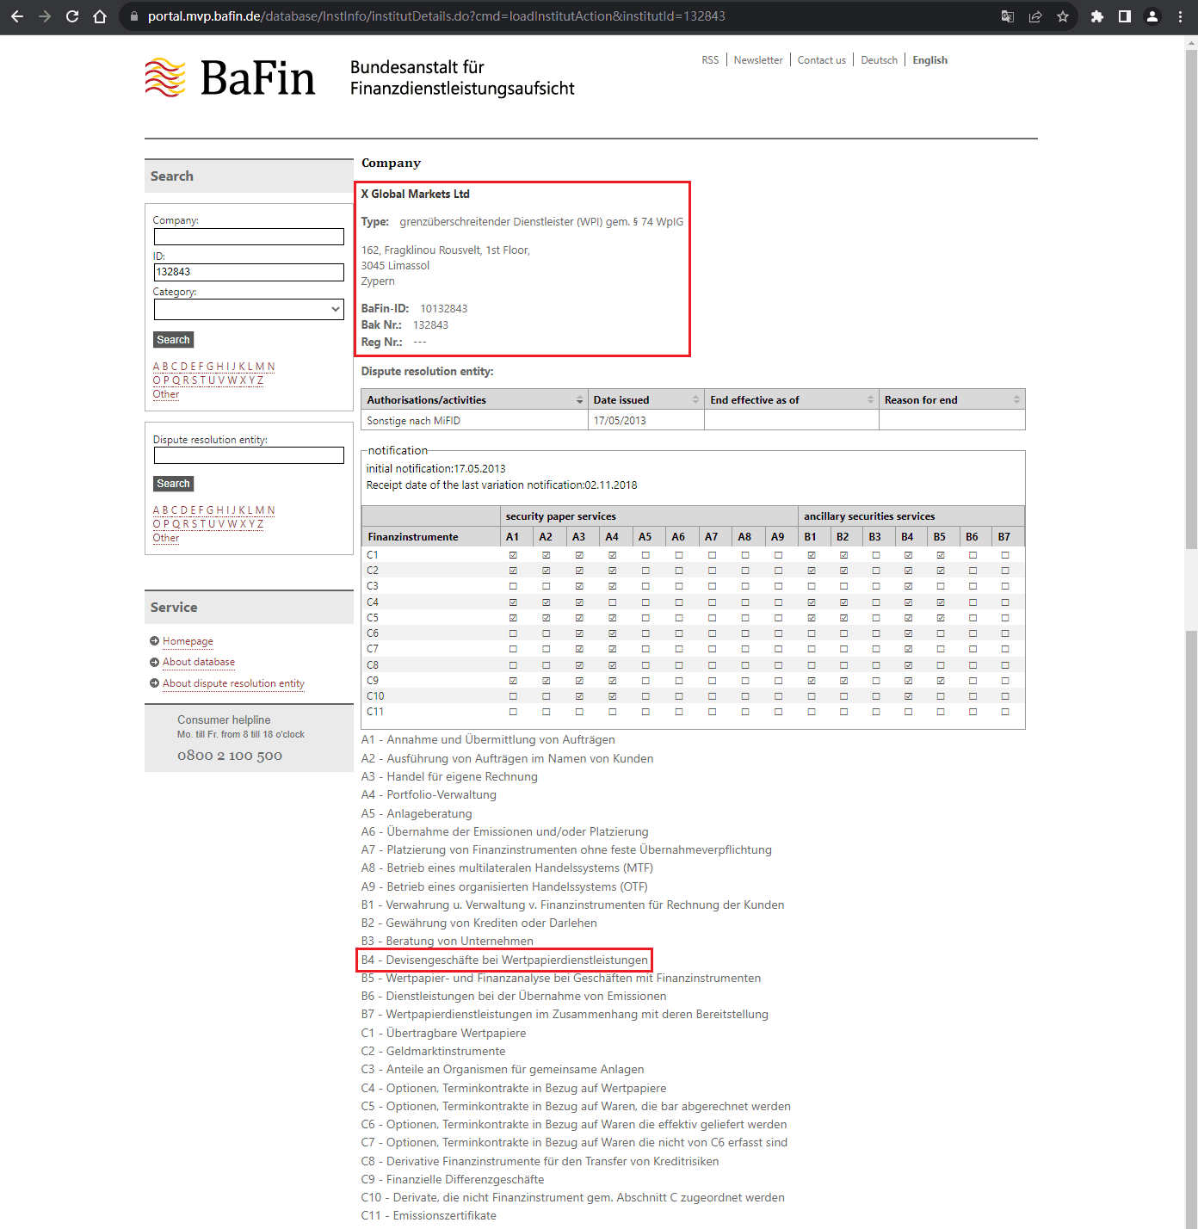
Task: Click the company Search button
Action: 173,340
